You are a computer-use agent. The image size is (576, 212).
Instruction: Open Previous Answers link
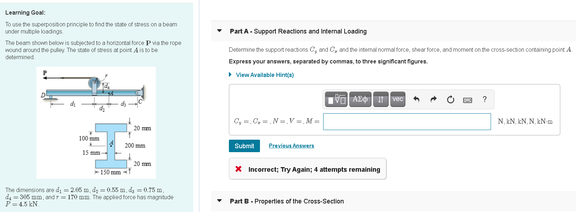pos(291,146)
